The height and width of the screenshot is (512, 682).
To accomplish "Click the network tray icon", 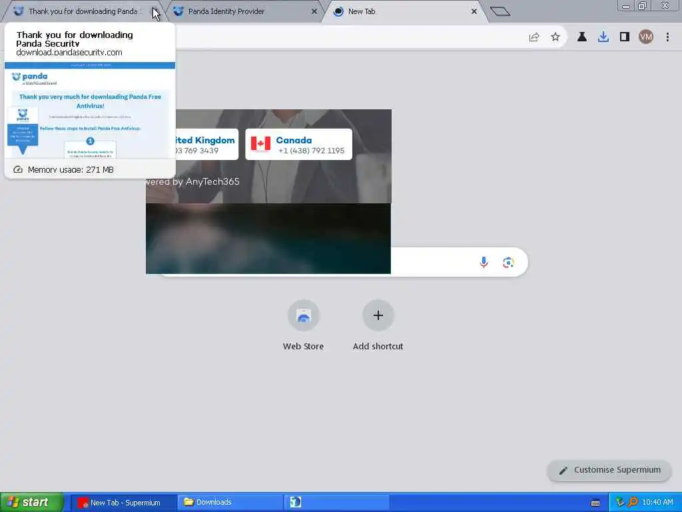I will click(621, 503).
